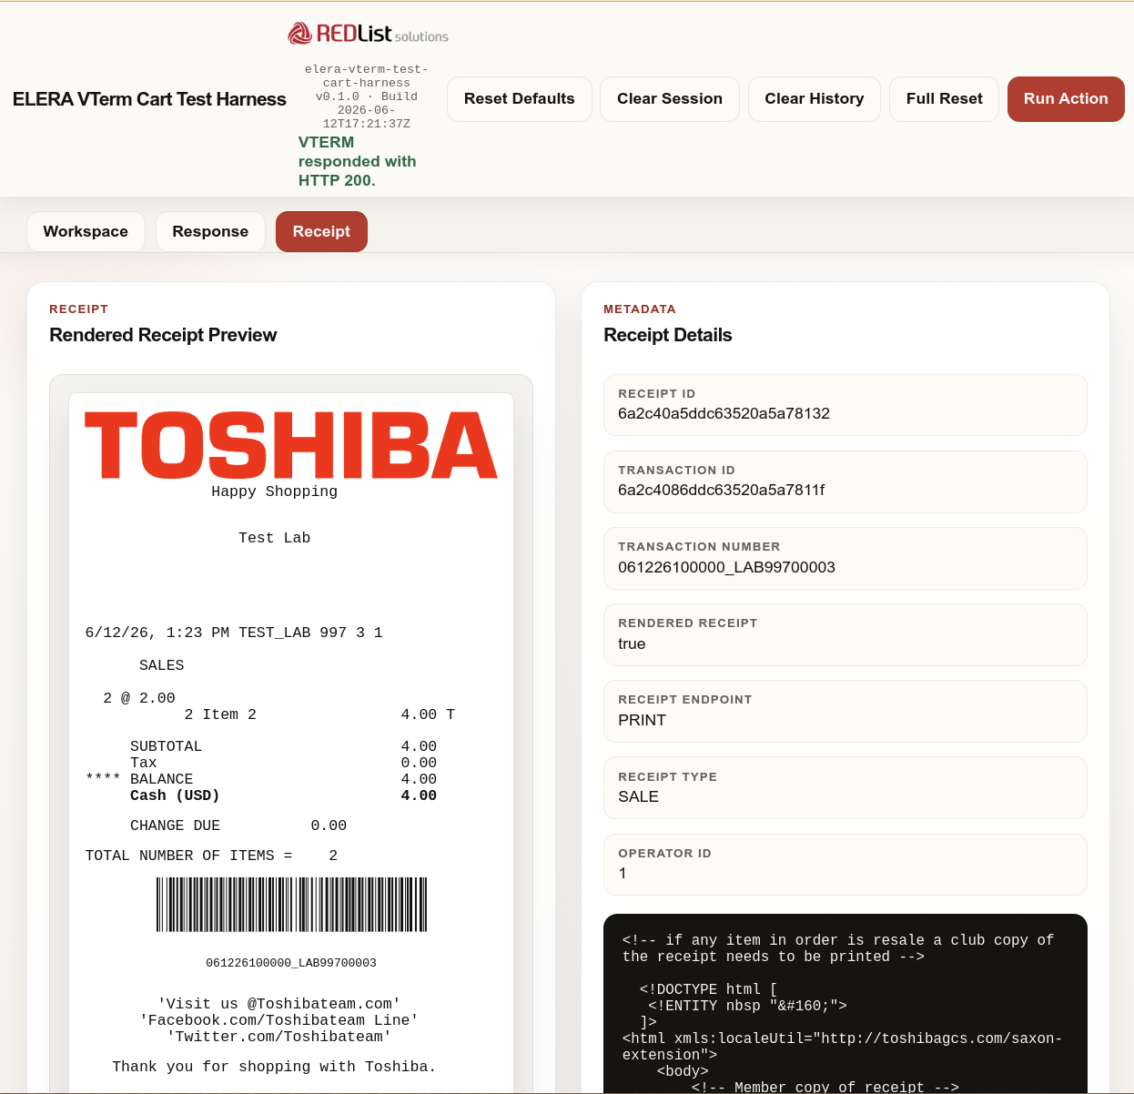Run the action with Run Action
Screen dimensions: 1134x1094
[x=1066, y=99]
